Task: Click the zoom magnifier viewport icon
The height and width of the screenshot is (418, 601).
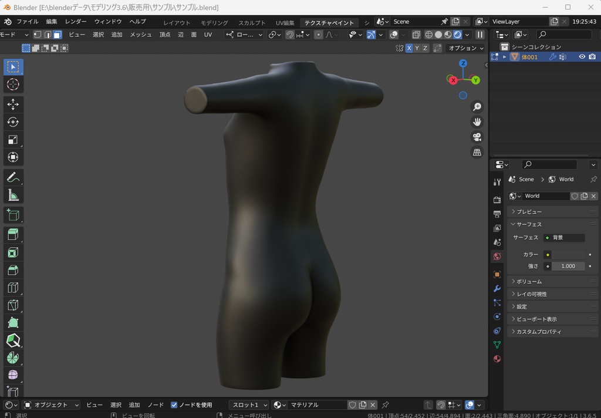Action: (x=477, y=107)
